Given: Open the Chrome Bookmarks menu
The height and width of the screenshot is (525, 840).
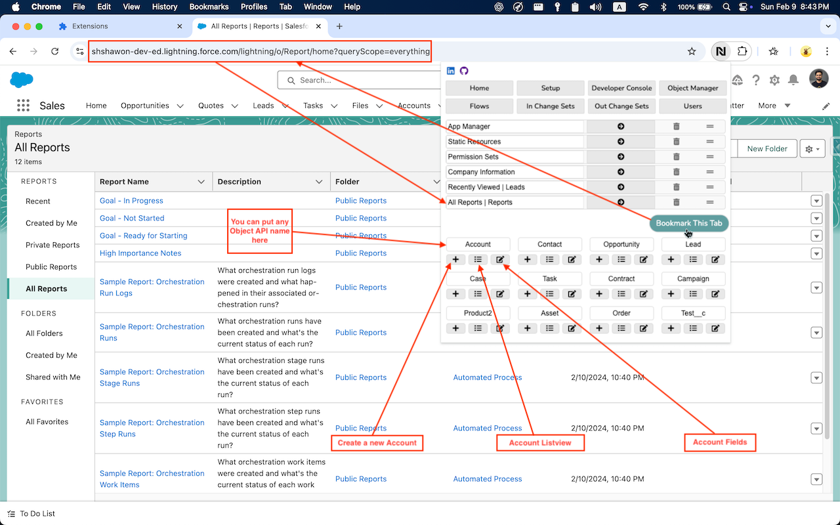Looking at the screenshot, I should [209, 7].
